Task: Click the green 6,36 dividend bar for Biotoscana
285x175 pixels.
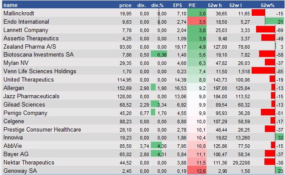Action: pyautogui.click(x=159, y=54)
